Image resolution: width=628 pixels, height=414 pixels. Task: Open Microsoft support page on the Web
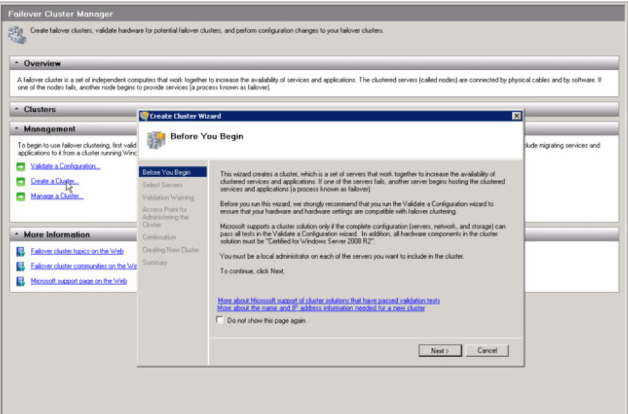79,281
